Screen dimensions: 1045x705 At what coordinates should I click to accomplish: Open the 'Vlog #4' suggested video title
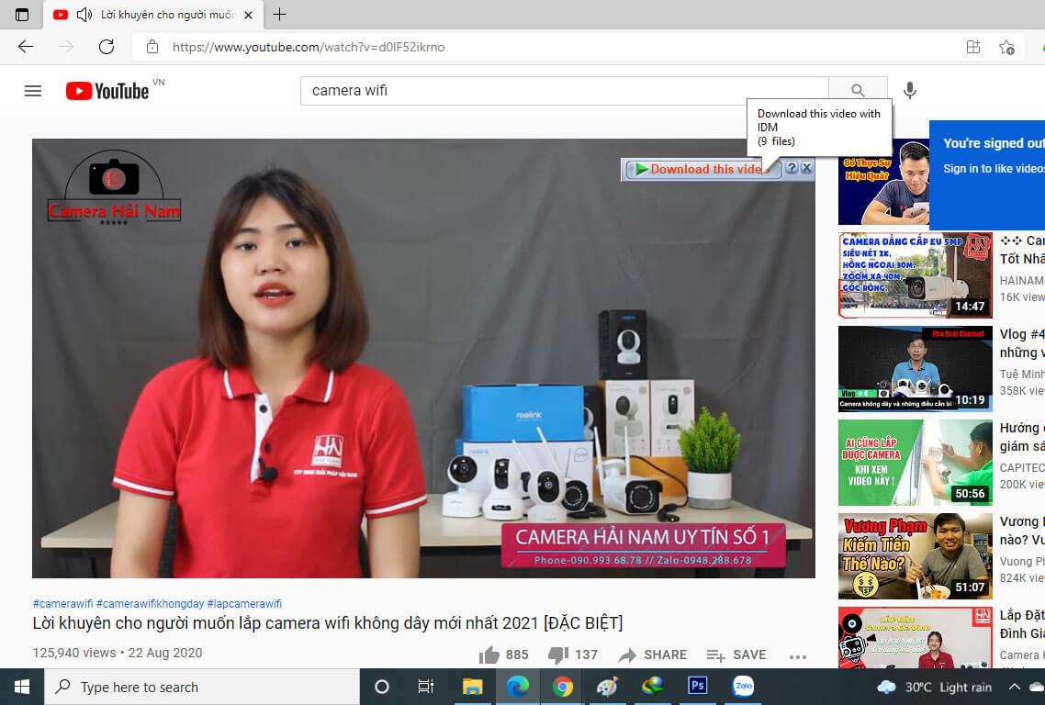coord(1022,343)
